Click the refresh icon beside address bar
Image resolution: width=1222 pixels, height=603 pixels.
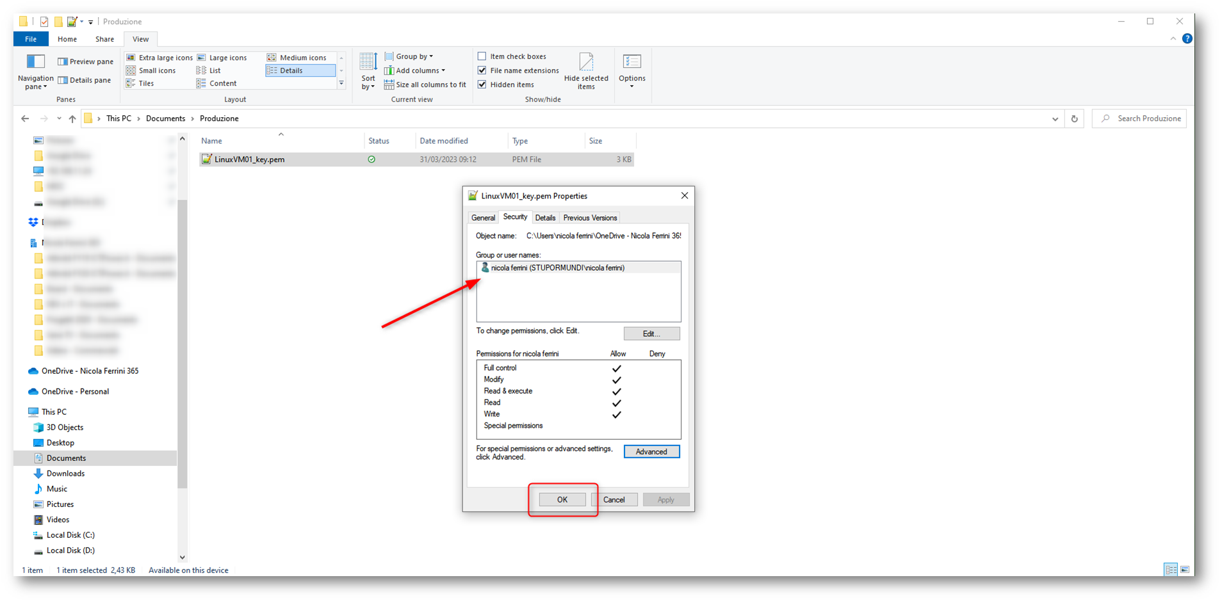1074,118
